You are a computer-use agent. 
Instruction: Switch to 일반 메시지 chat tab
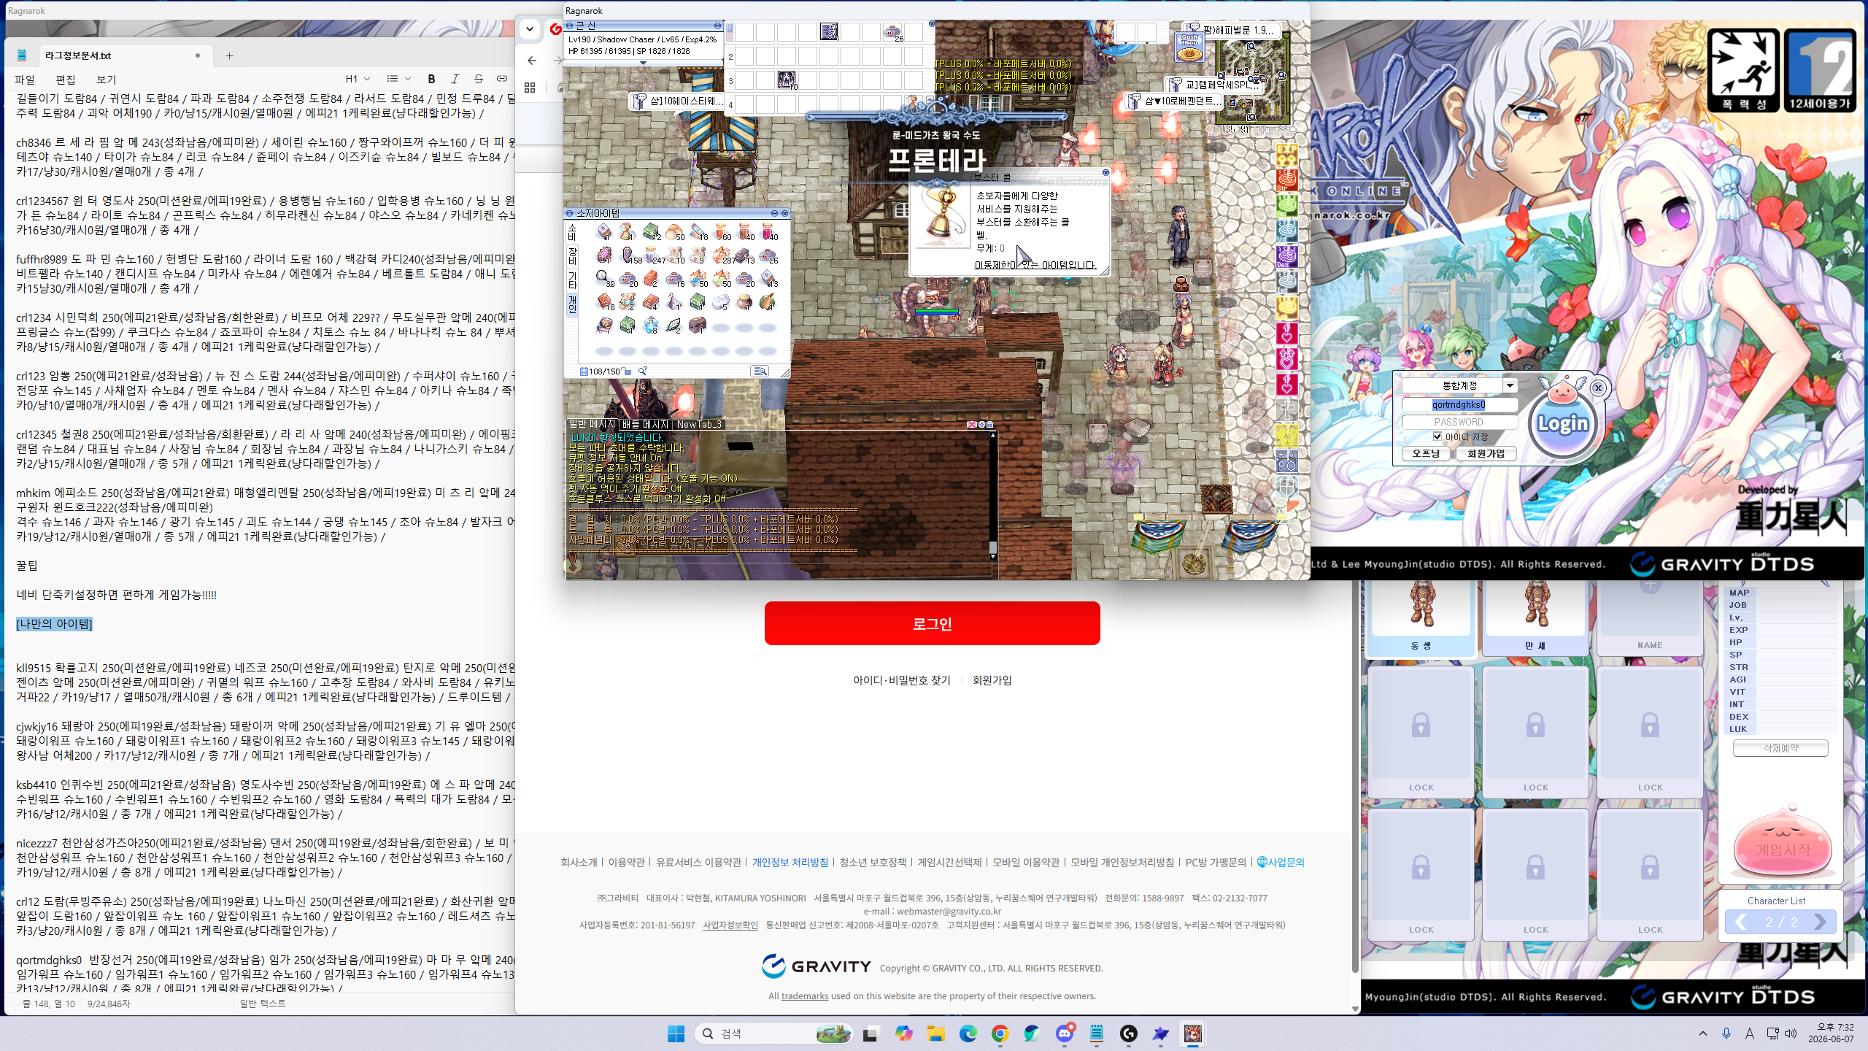pos(592,424)
